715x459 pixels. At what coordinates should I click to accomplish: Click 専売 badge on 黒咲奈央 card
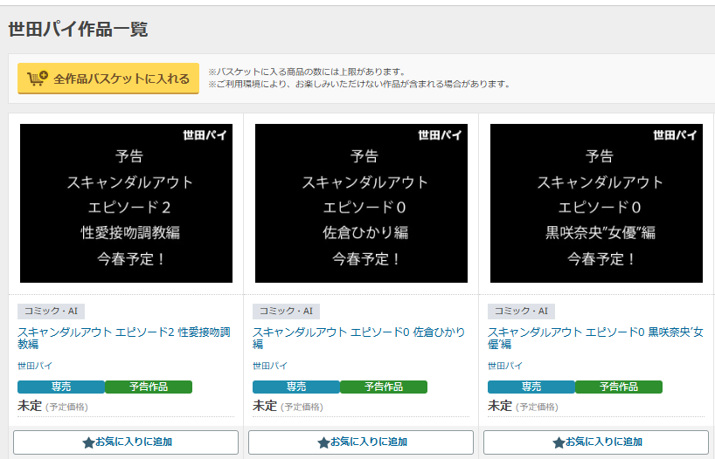[x=531, y=387]
